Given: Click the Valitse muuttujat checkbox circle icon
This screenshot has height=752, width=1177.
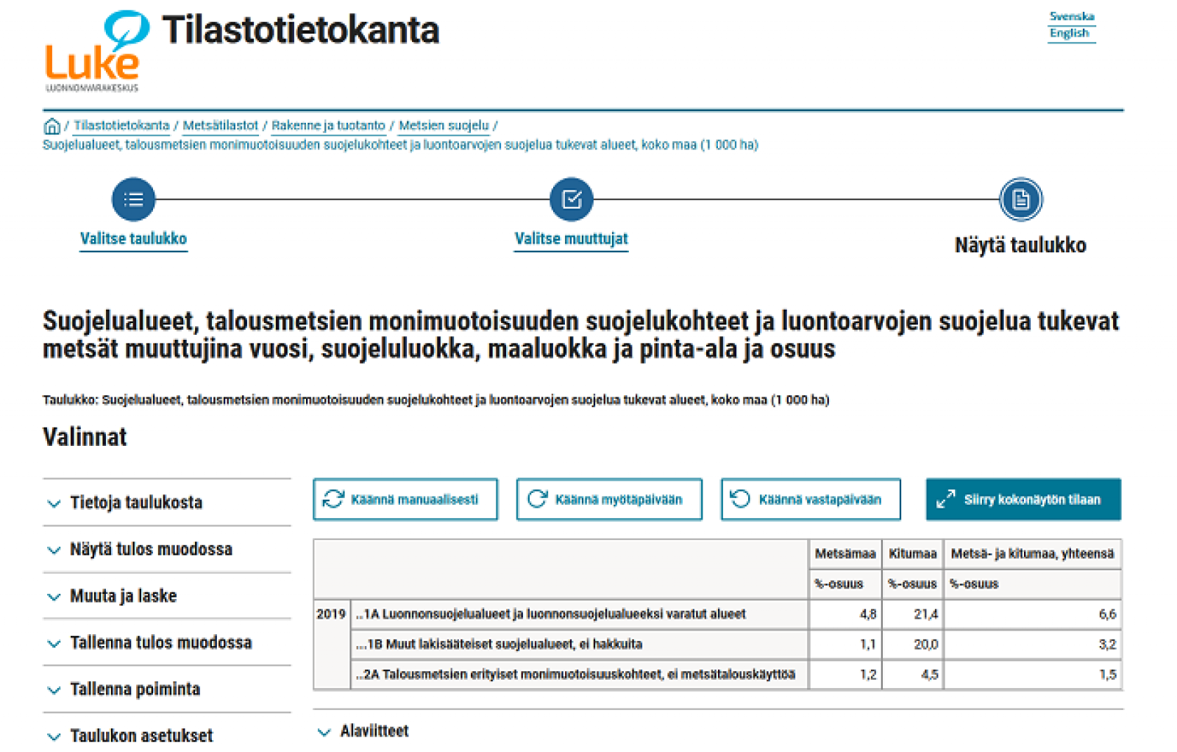Looking at the screenshot, I should tap(572, 199).
